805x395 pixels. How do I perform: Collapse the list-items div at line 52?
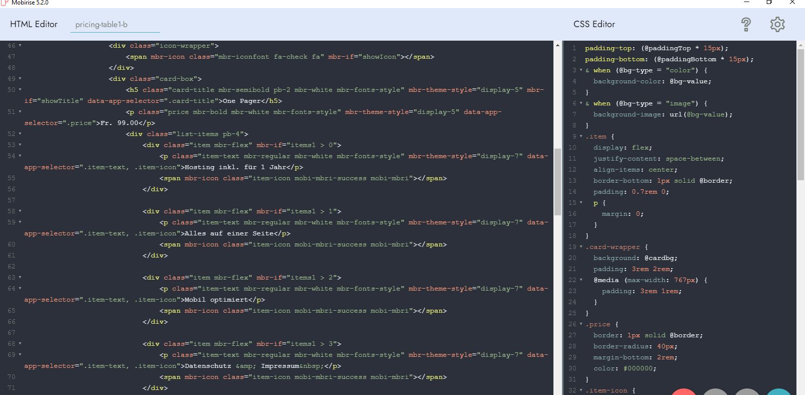pos(20,134)
